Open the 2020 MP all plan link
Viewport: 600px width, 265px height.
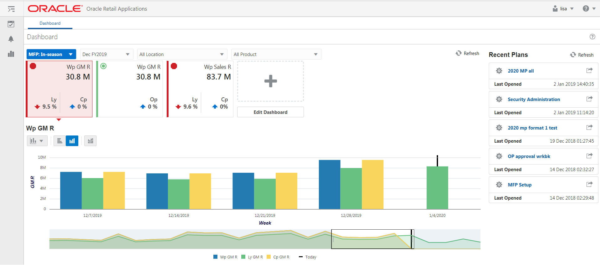point(521,71)
